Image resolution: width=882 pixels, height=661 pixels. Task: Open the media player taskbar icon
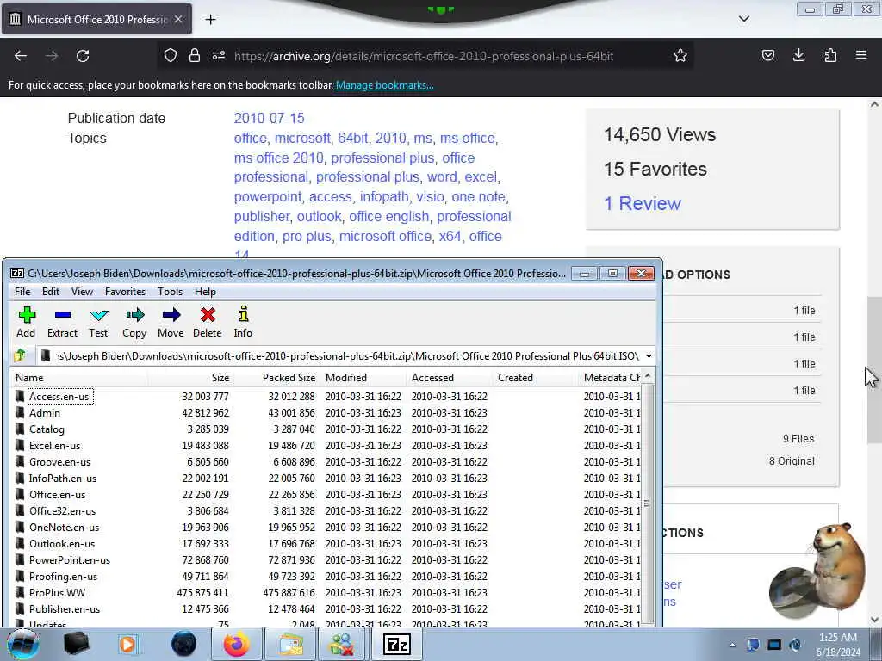click(127, 644)
